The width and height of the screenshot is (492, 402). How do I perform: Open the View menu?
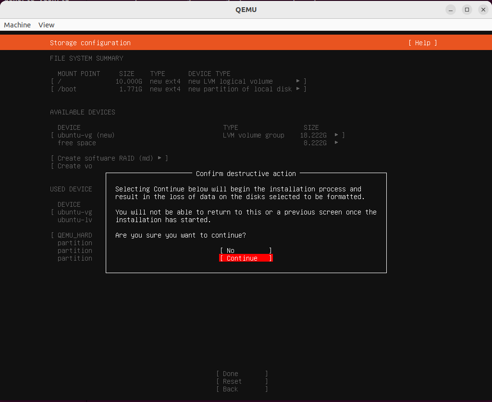pyautogui.click(x=47, y=25)
